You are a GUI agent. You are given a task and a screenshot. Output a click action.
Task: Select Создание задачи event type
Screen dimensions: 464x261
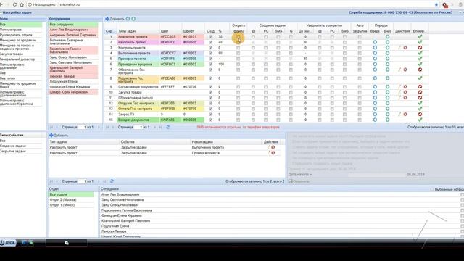pos(13,146)
